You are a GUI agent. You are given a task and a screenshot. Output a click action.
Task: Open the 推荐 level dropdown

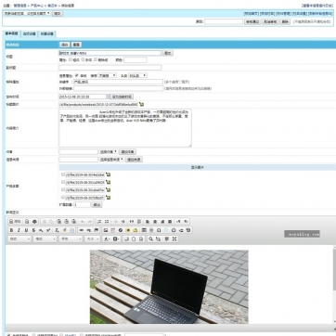click(107, 75)
